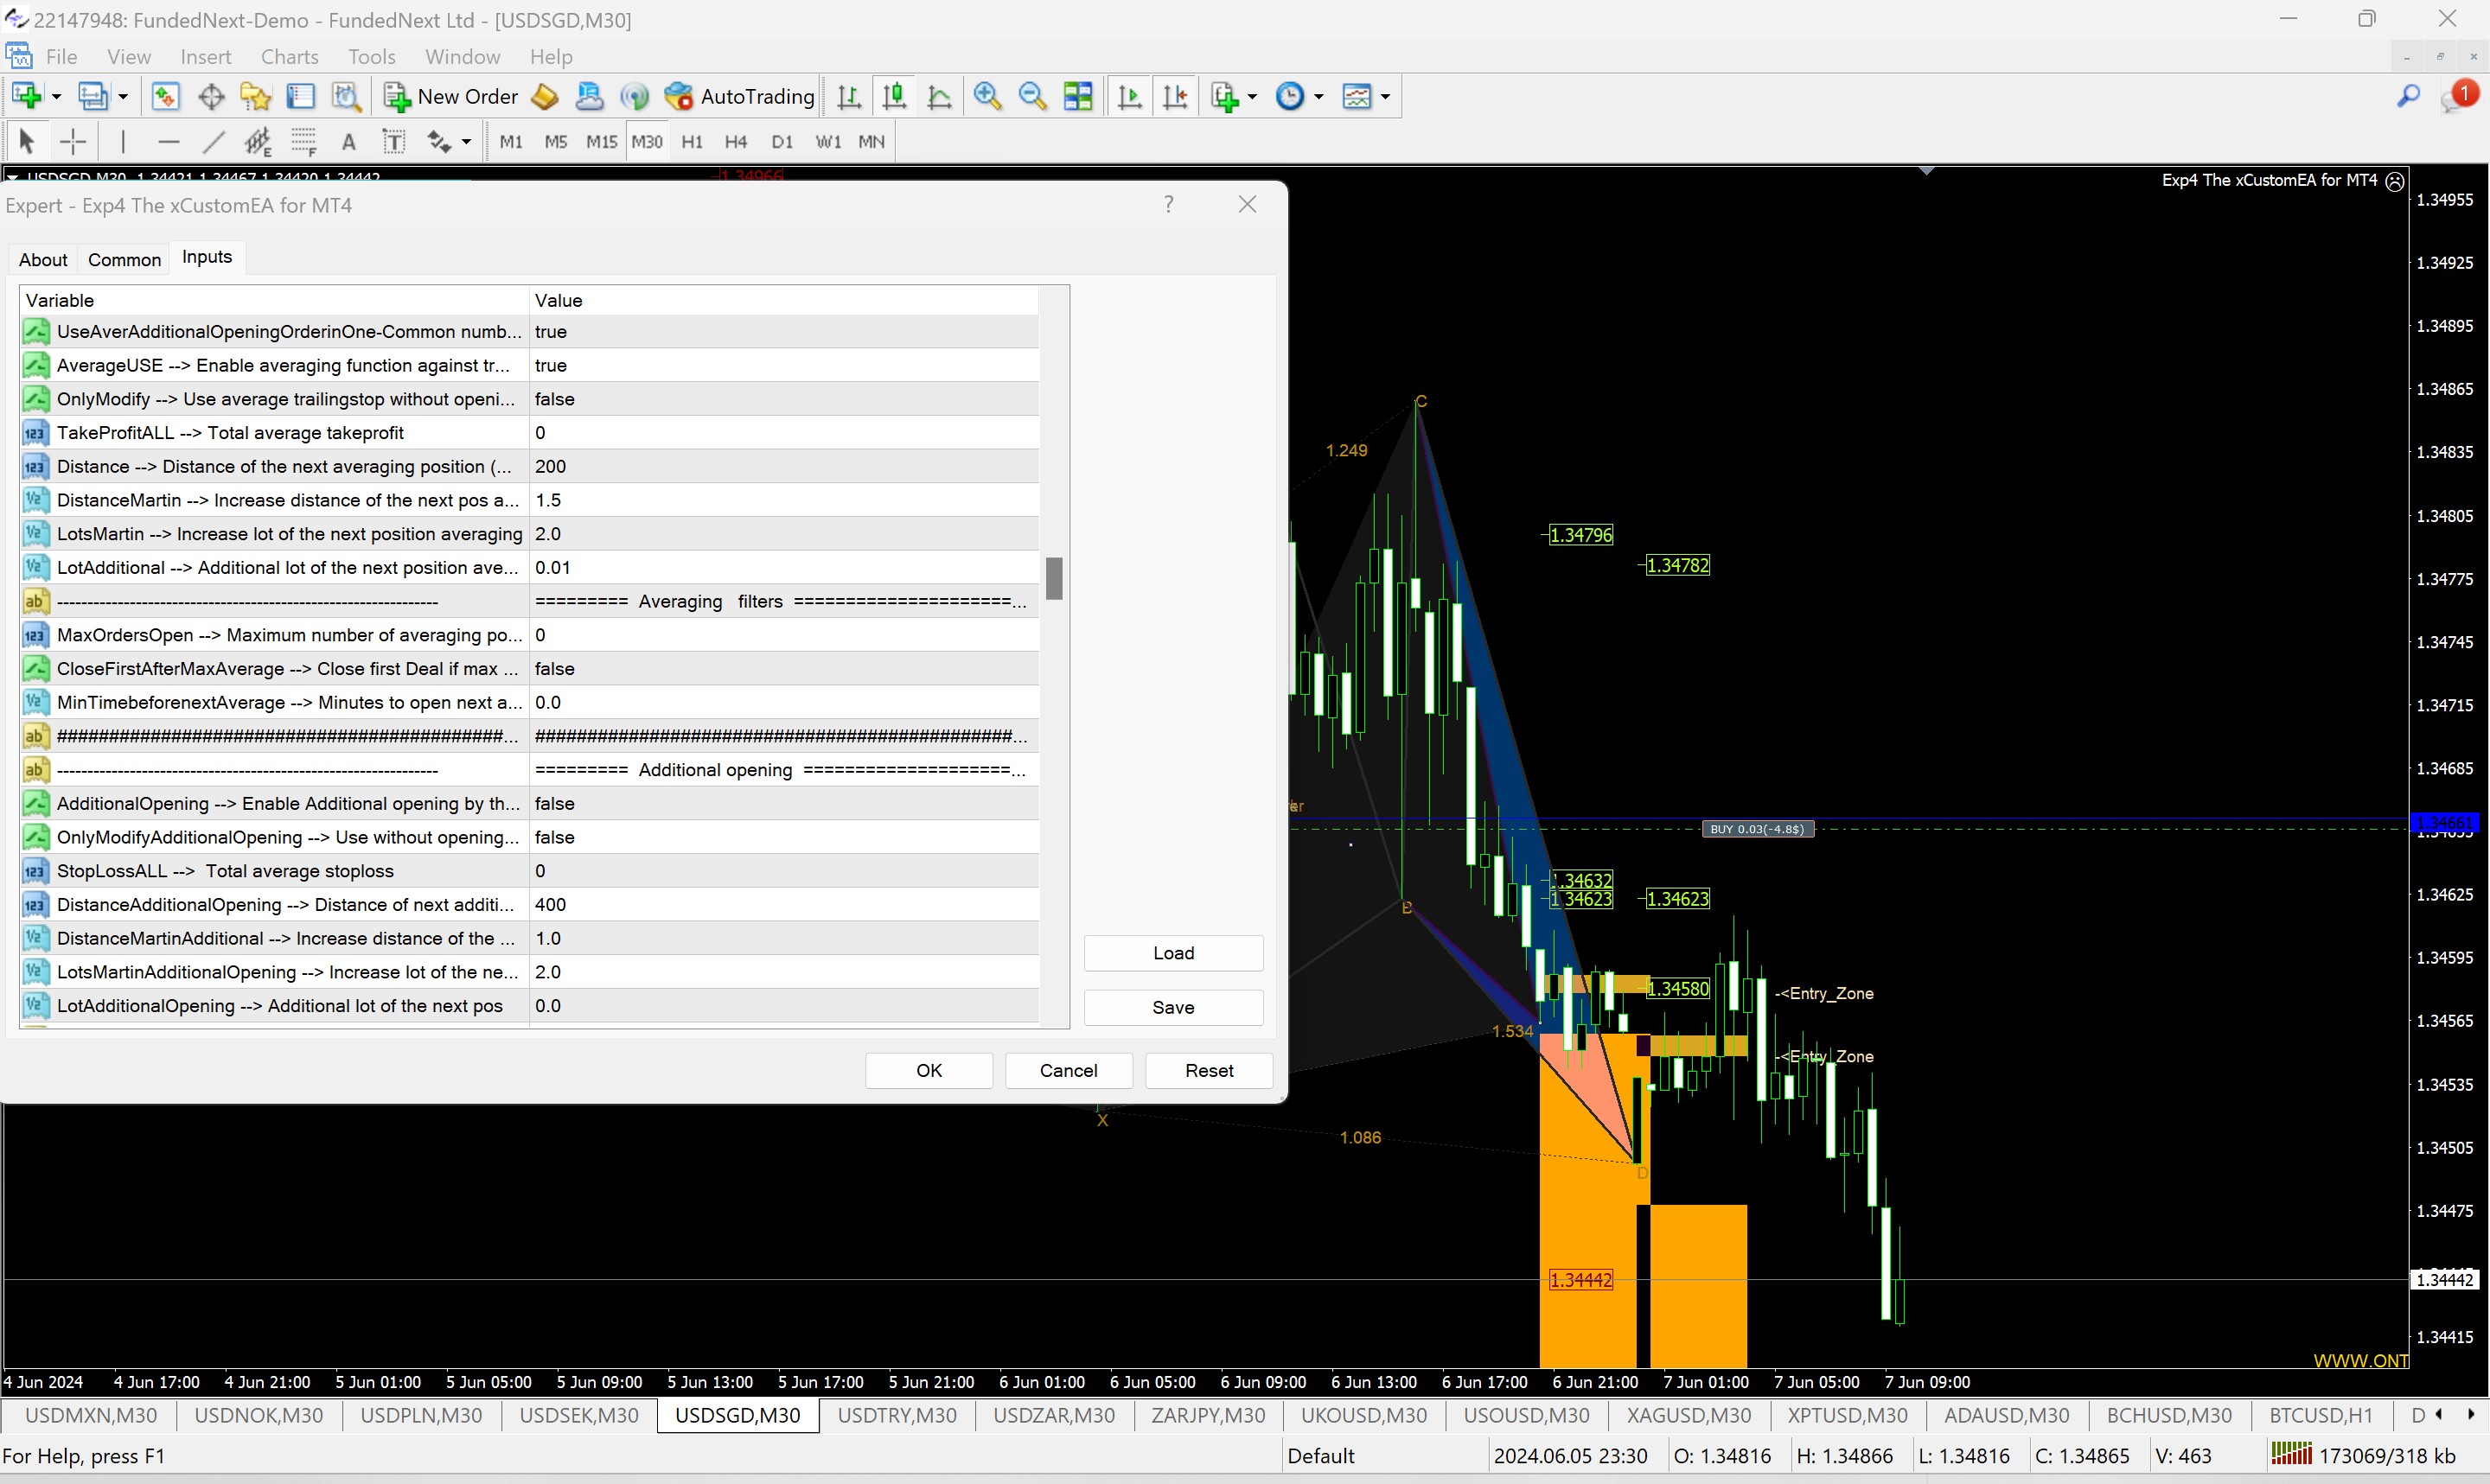Toggle chart Auto Scroll icon
The height and width of the screenshot is (1484, 2490).
[1130, 97]
